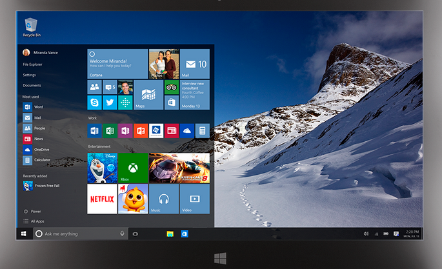Show All Apps list

(x=34, y=221)
